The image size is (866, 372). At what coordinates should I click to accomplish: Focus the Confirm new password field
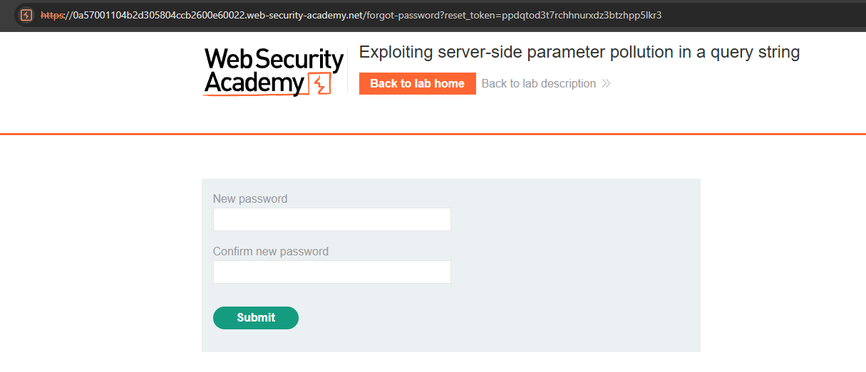[x=331, y=272]
